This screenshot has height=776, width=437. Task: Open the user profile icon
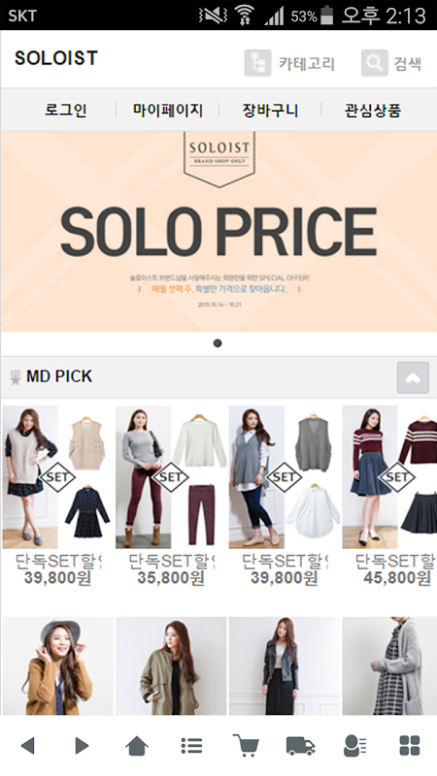(354, 745)
